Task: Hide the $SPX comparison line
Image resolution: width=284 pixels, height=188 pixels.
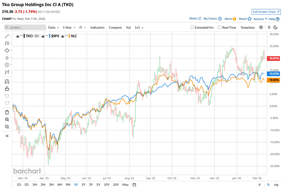Action: click(x=43, y=36)
